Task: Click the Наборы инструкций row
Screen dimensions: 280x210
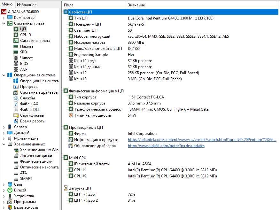Action: [171, 36]
